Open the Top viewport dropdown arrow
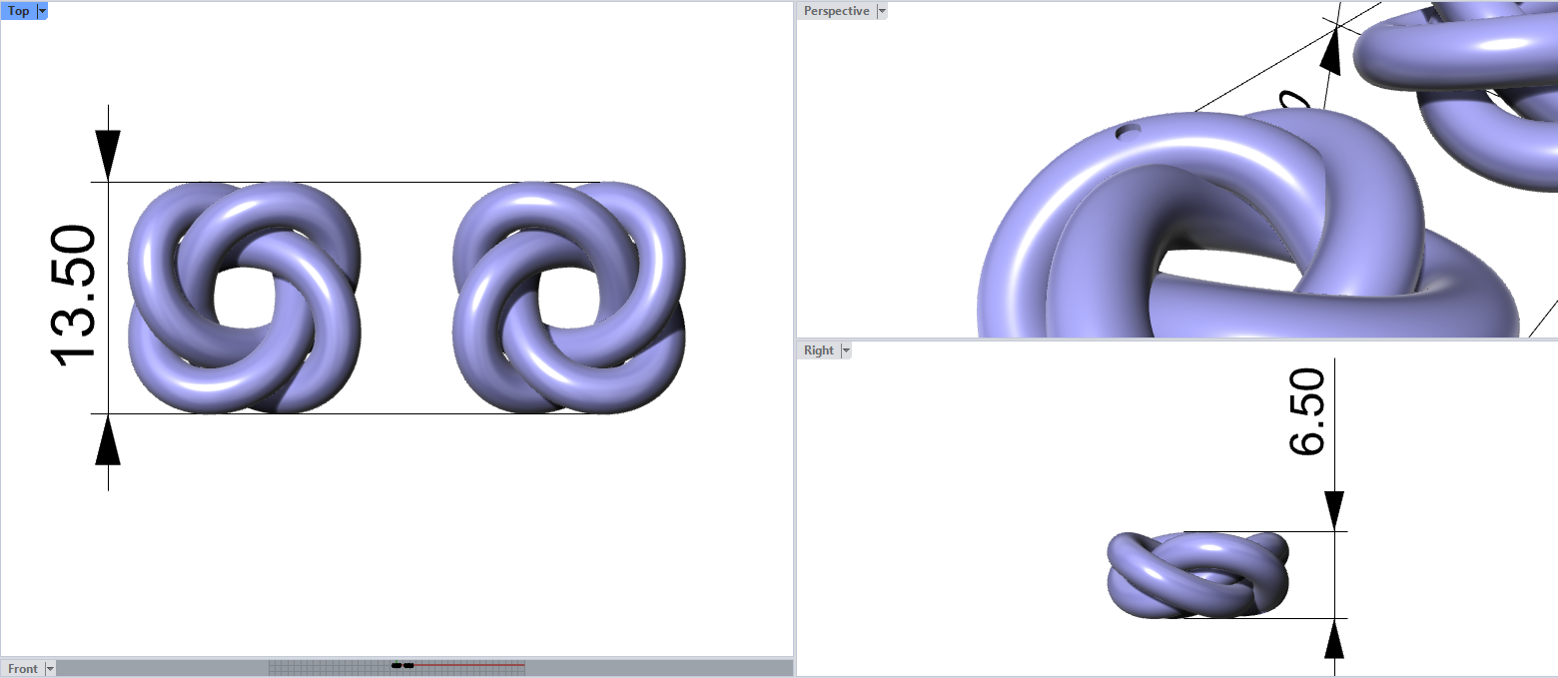 [x=42, y=11]
